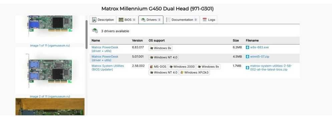Click download icon for winnt5-07.zip
The height and width of the screenshot is (120, 332).
[x=248, y=57]
